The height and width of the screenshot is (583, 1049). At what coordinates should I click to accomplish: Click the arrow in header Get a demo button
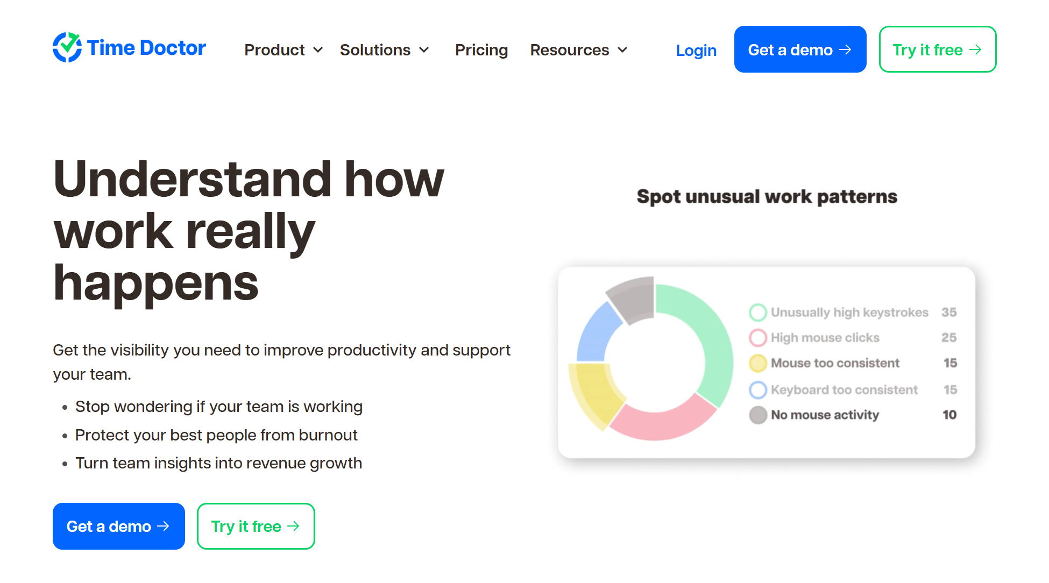(x=846, y=49)
